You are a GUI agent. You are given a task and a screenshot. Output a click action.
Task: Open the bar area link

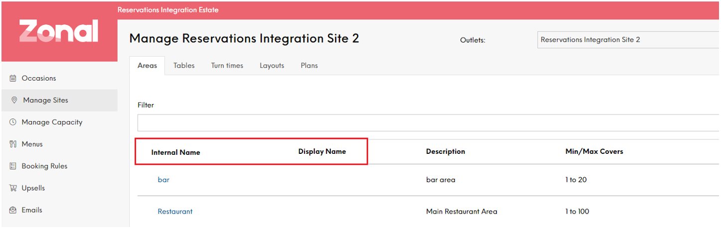point(163,180)
